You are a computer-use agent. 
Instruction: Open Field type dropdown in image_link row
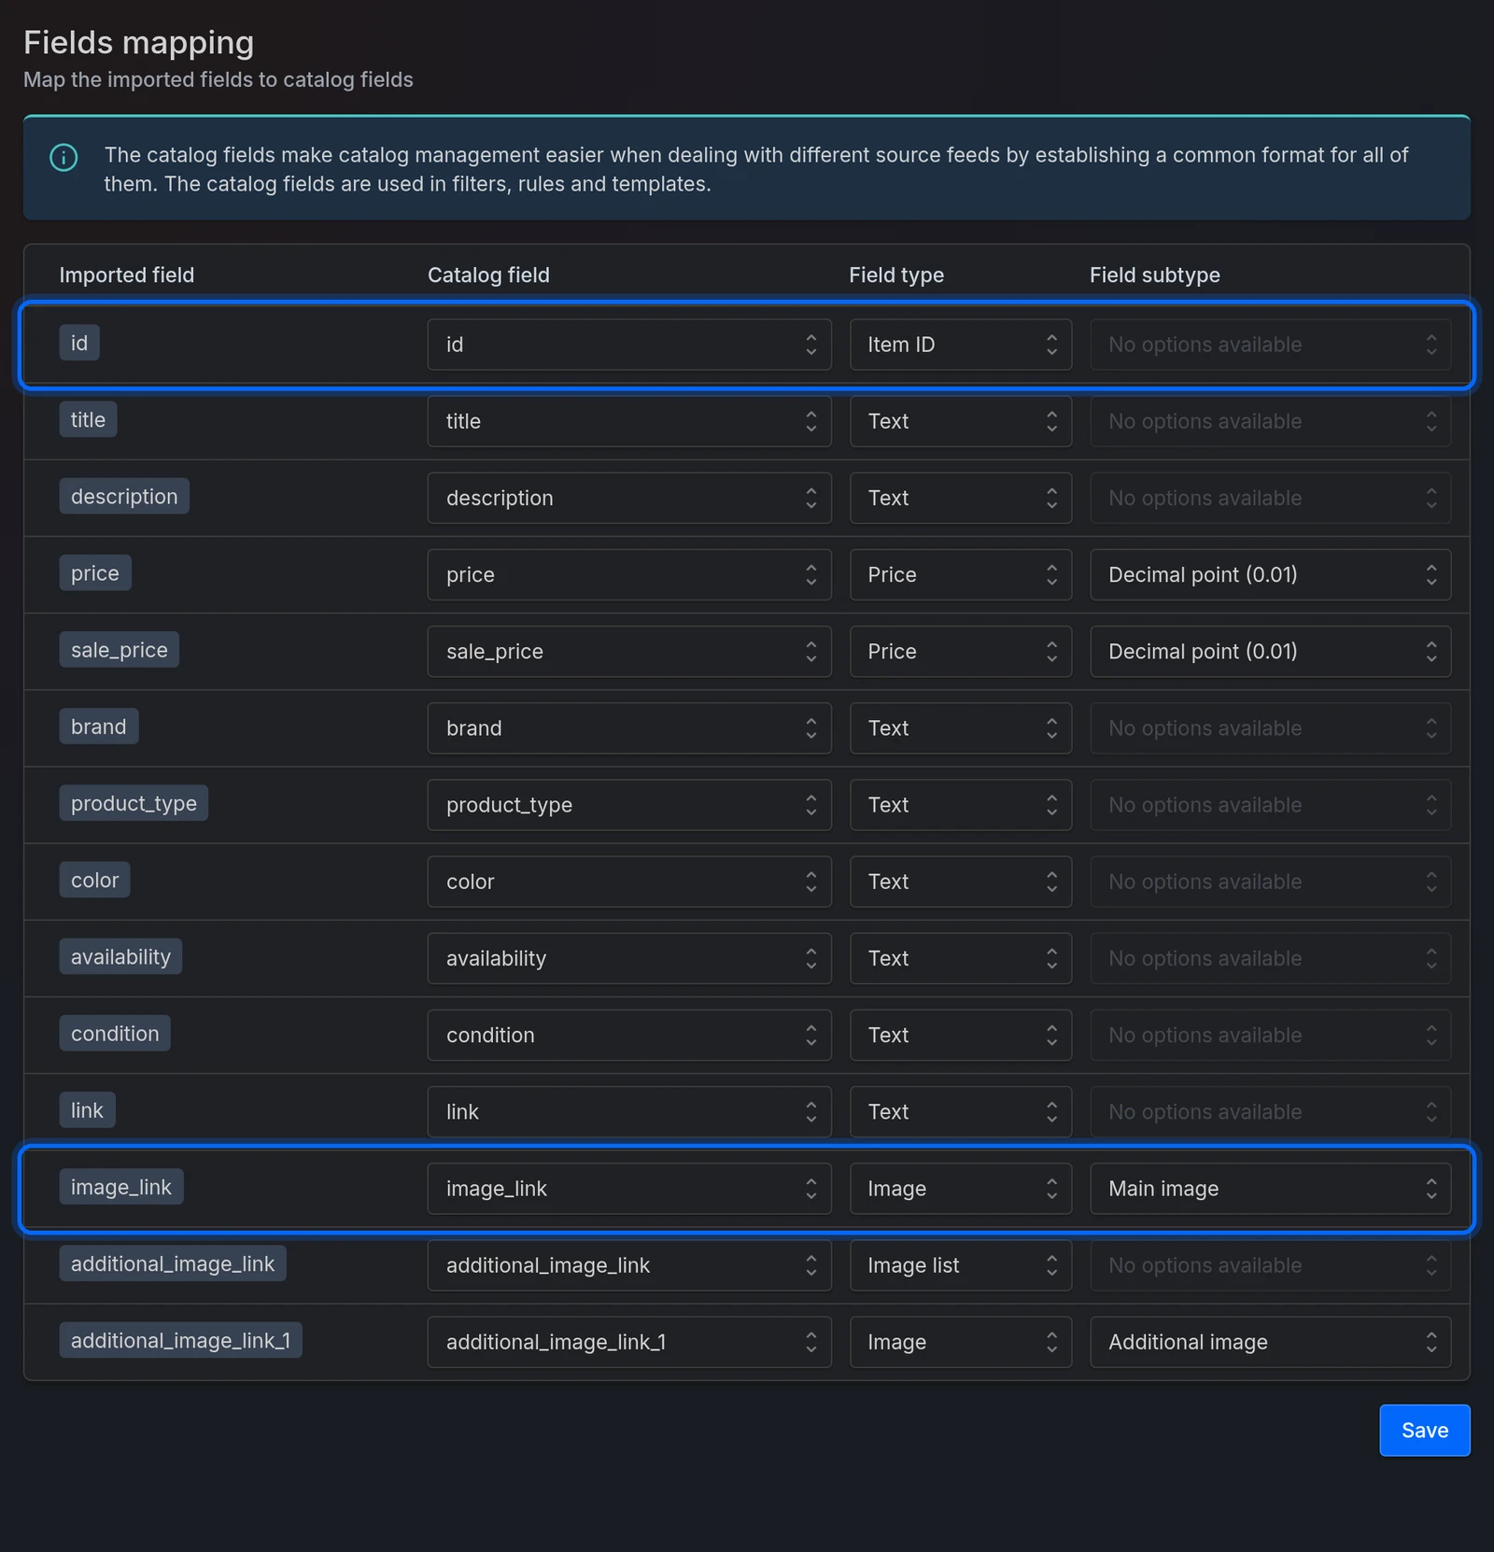click(x=961, y=1188)
